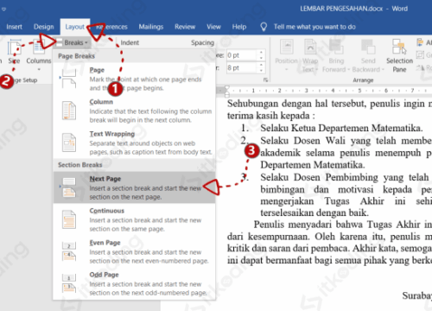This screenshot has width=432, height=311.
Task: Increase the 0 pt spacing value
Action: pos(261,53)
